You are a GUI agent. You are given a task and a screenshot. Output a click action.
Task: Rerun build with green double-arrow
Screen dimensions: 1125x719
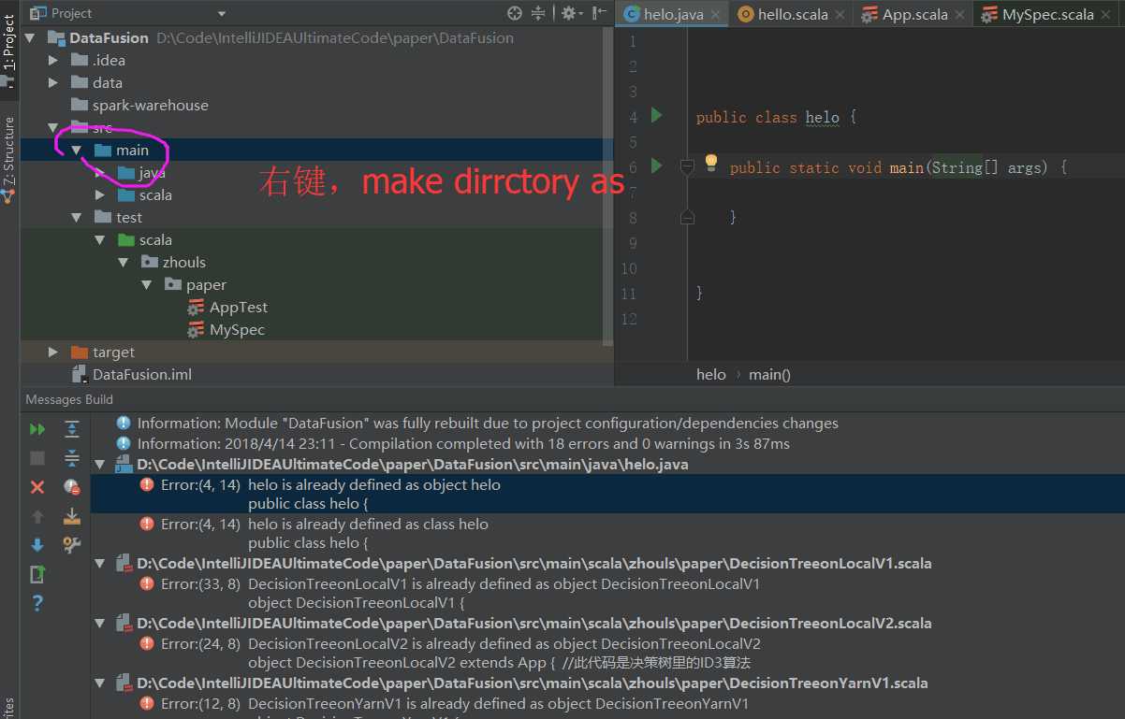[37, 429]
